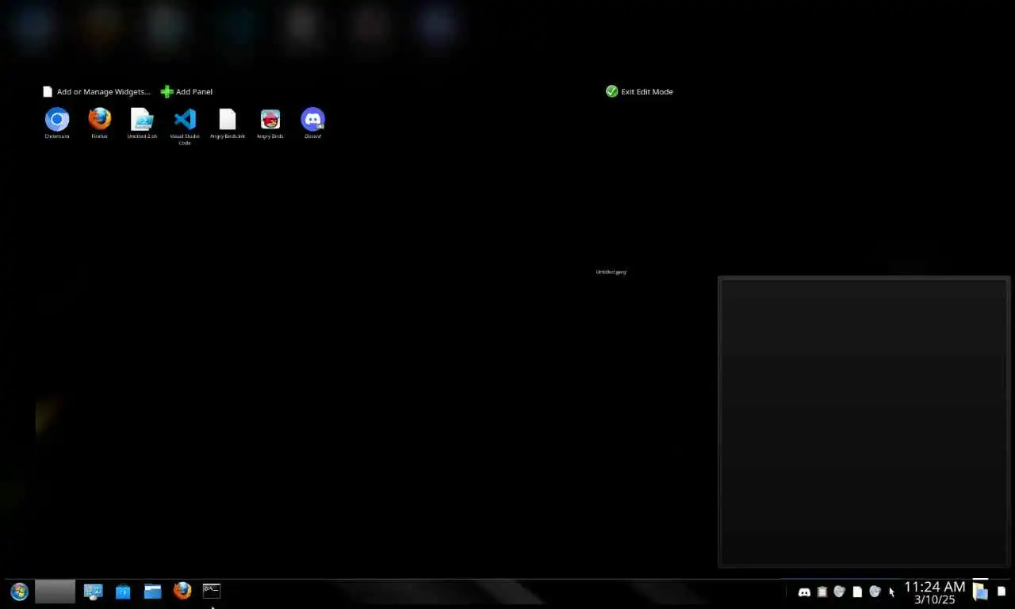This screenshot has width=1015, height=609.
Task: Click the folder icon right of the clock
Action: click(980, 592)
